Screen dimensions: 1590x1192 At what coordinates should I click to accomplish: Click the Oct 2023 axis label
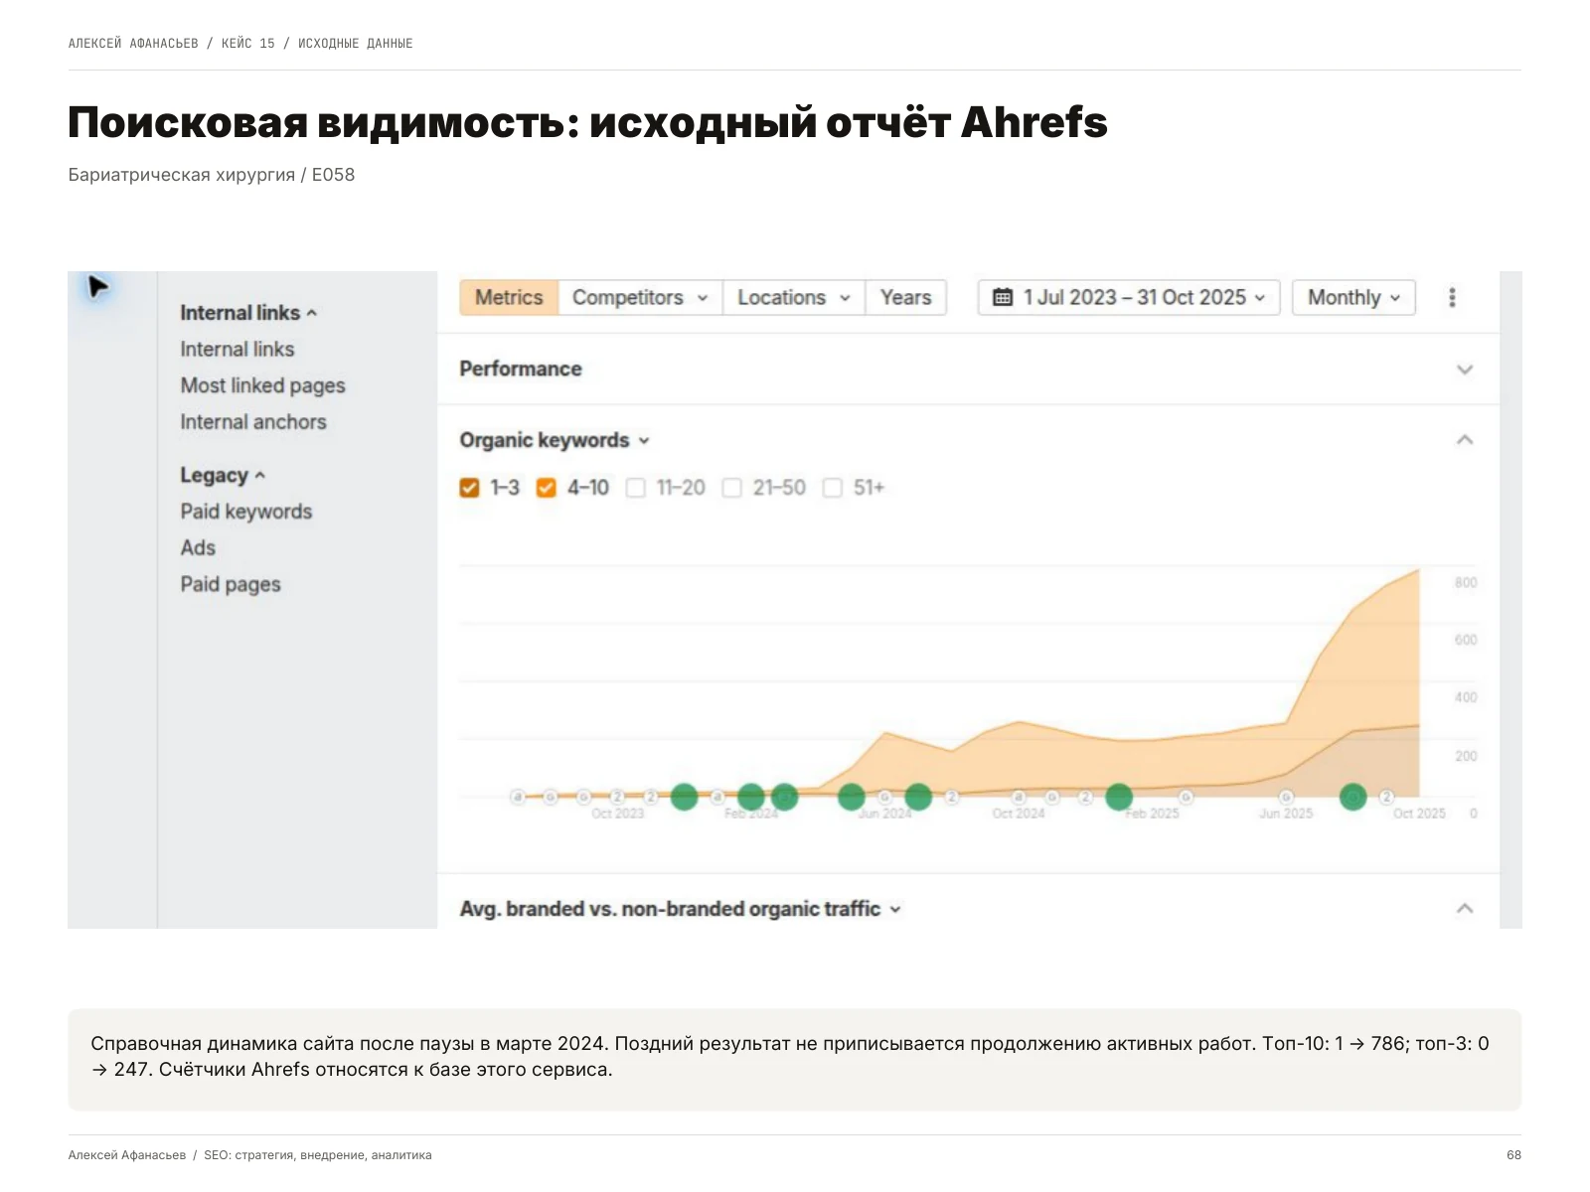pyautogui.click(x=617, y=814)
